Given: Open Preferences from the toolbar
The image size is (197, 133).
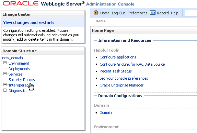Looking at the screenshot, I should tap(137, 13).
